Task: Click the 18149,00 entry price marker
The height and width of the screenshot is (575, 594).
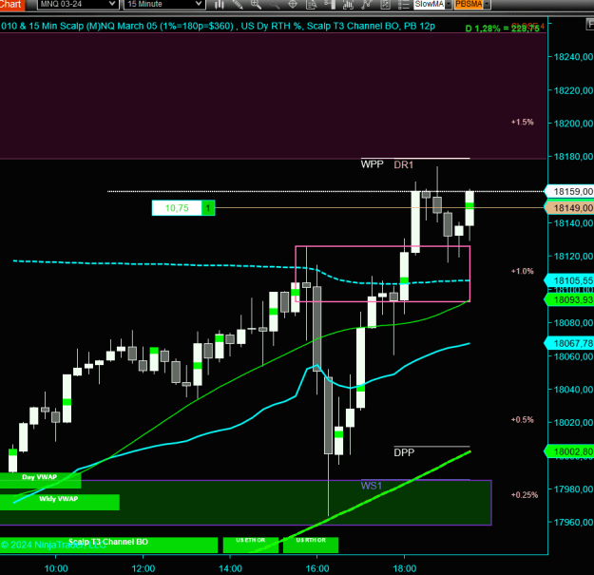Action: (x=569, y=208)
